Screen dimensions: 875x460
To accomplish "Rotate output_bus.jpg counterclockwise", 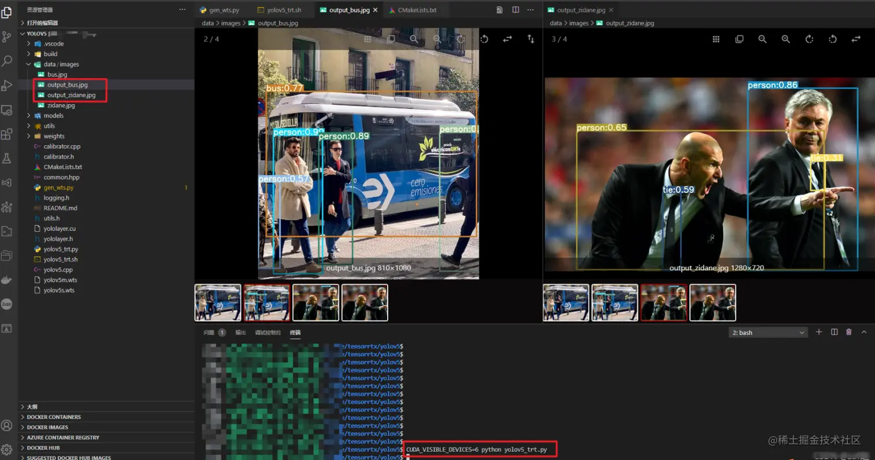I will (484, 39).
